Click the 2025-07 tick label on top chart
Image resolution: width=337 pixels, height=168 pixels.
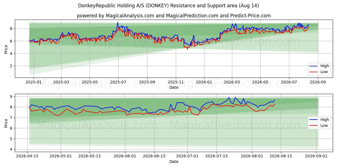[118, 83]
